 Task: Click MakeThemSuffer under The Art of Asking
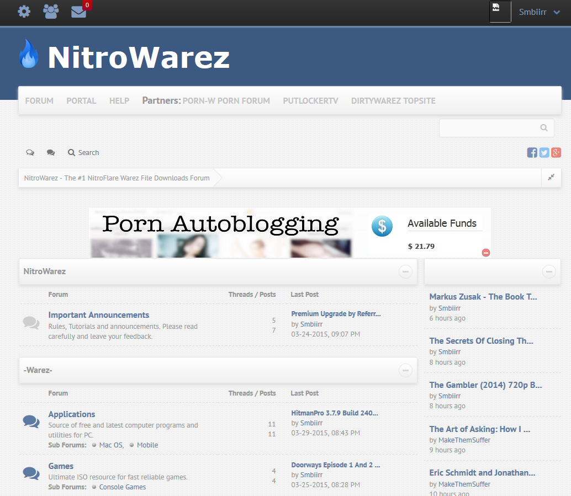(464, 440)
